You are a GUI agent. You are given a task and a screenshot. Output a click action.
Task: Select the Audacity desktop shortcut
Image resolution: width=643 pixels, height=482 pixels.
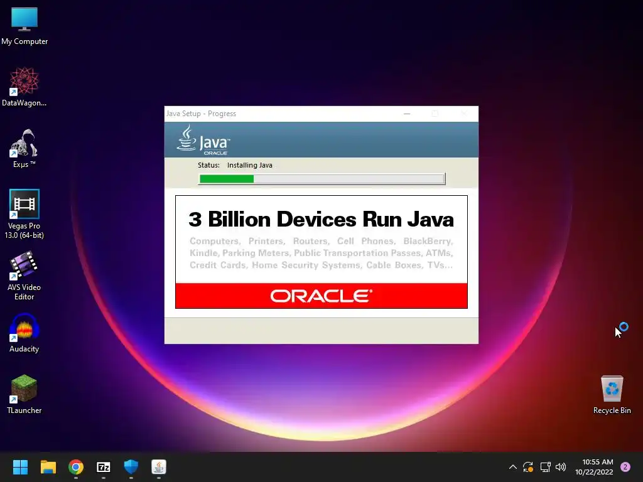(x=24, y=333)
